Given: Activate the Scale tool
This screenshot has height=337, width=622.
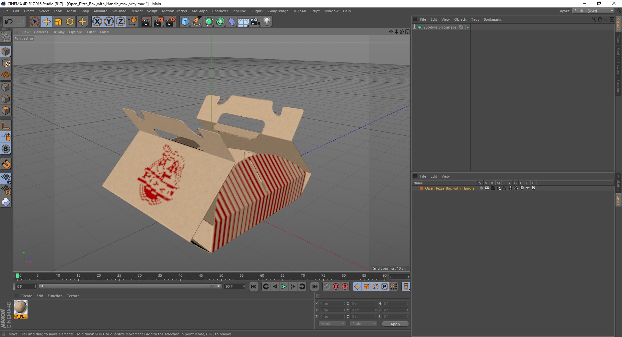Looking at the screenshot, I should coord(58,22).
